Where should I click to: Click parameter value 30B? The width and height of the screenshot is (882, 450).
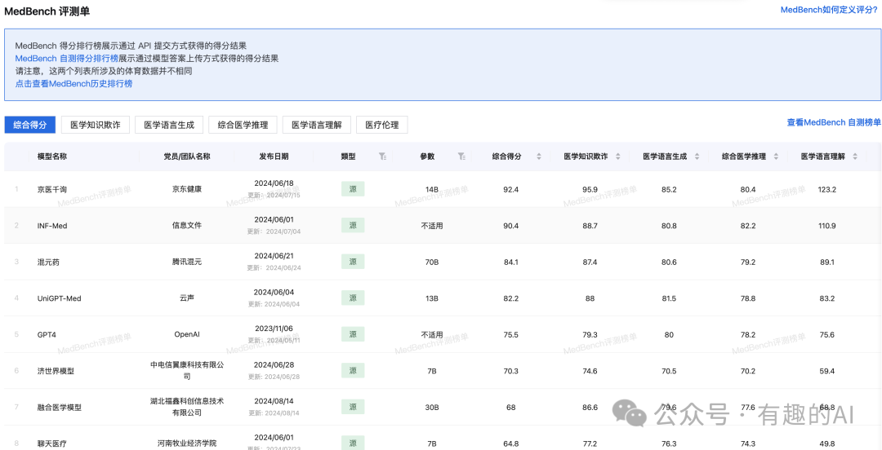click(432, 408)
